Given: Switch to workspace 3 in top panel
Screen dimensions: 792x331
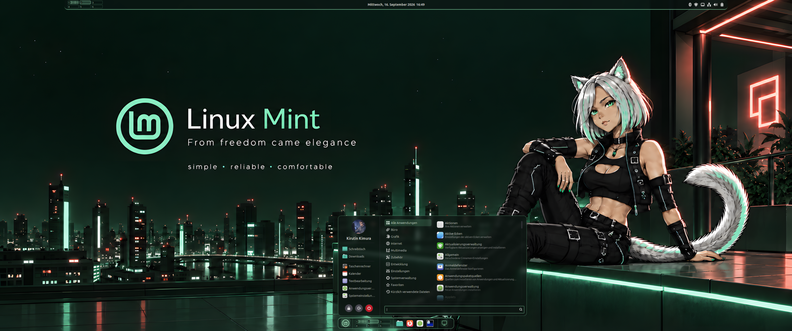Looking at the screenshot, I should [x=97, y=2].
